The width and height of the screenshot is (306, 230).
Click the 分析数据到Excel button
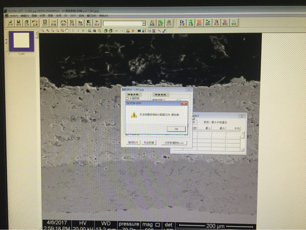click(x=174, y=143)
